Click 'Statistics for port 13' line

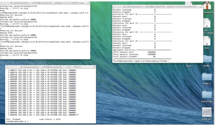point(142,23)
